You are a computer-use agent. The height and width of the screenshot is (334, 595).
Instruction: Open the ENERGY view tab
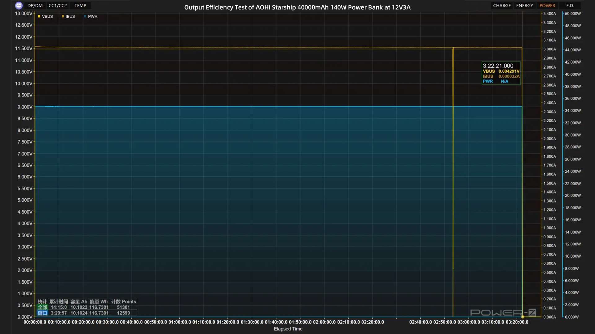(x=524, y=6)
